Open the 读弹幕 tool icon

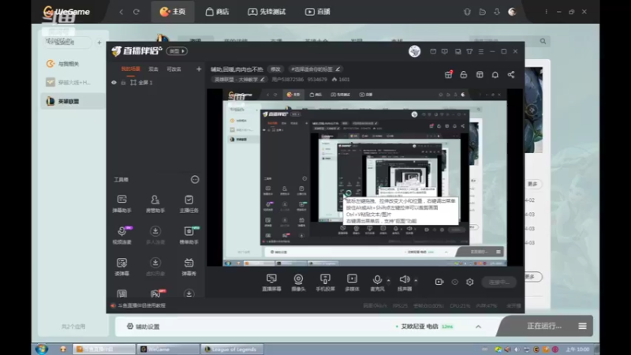coord(122,267)
